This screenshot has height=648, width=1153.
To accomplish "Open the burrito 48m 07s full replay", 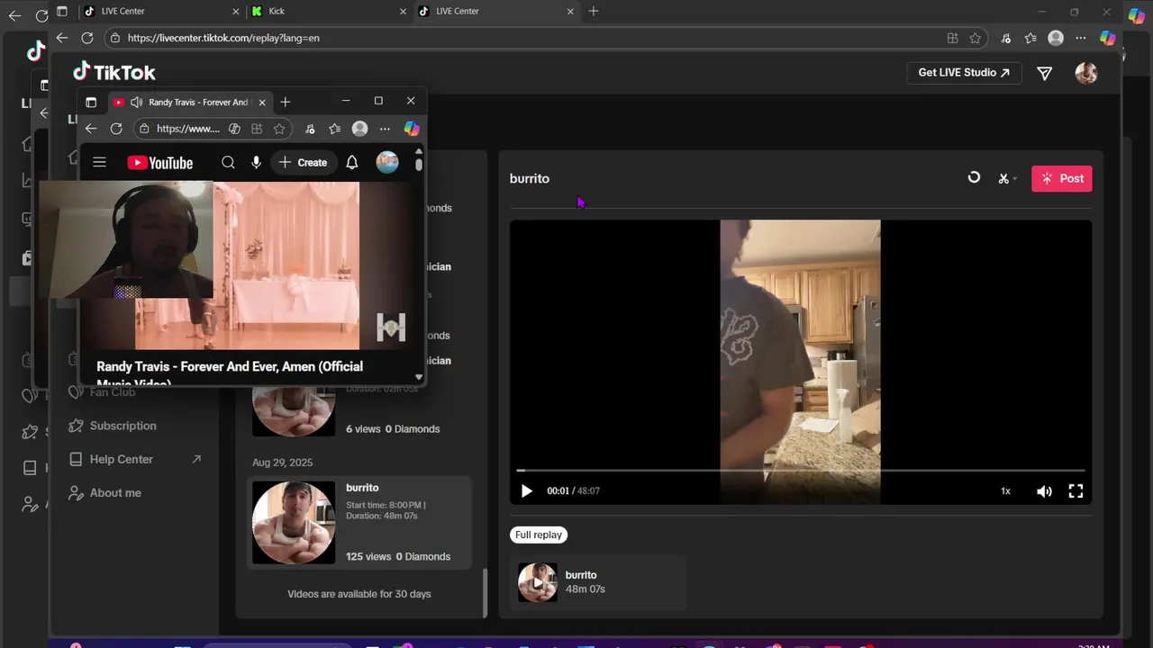I will click(x=598, y=582).
